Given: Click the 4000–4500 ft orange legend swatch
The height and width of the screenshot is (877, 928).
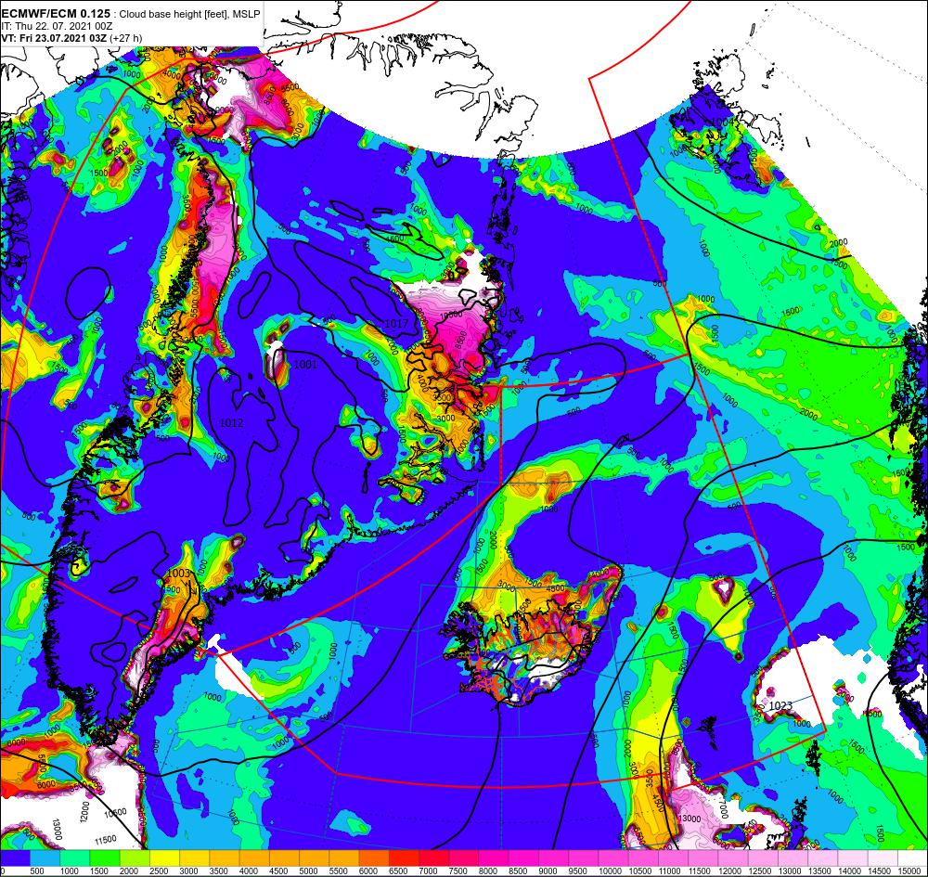Looking at the screenshot, I should click(254, 858).
